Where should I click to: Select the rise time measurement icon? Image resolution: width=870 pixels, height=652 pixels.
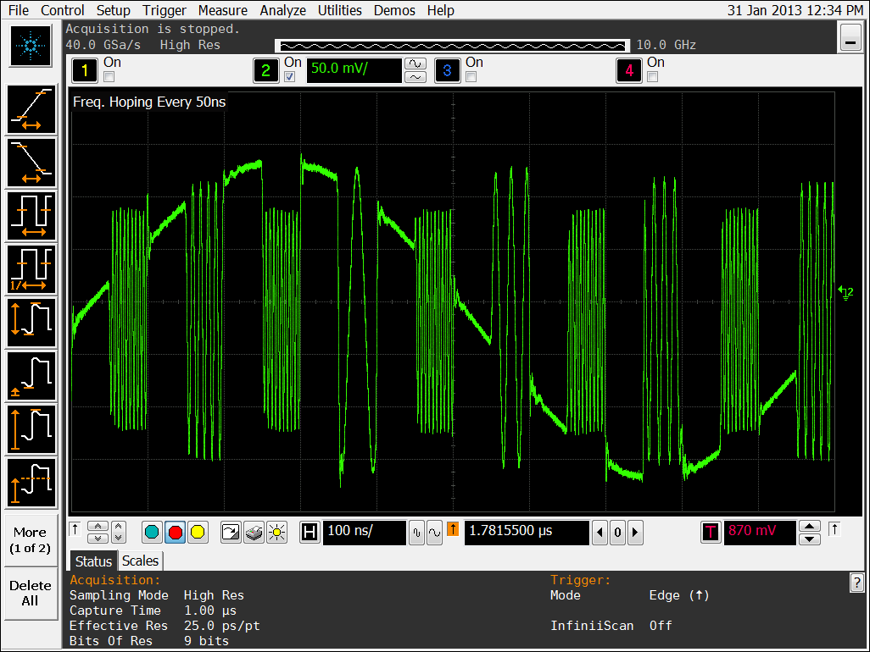tap(31, 110)
